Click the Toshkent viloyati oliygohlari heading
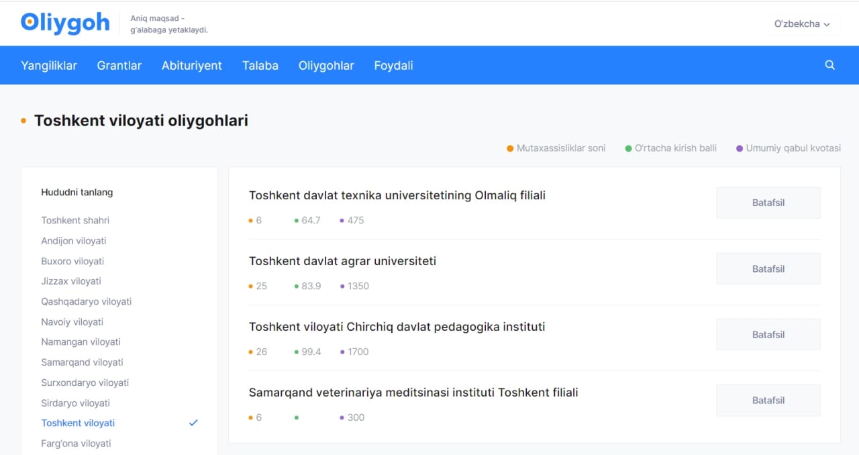The height and width of the screenshot is (455, 859). (141, 121)
